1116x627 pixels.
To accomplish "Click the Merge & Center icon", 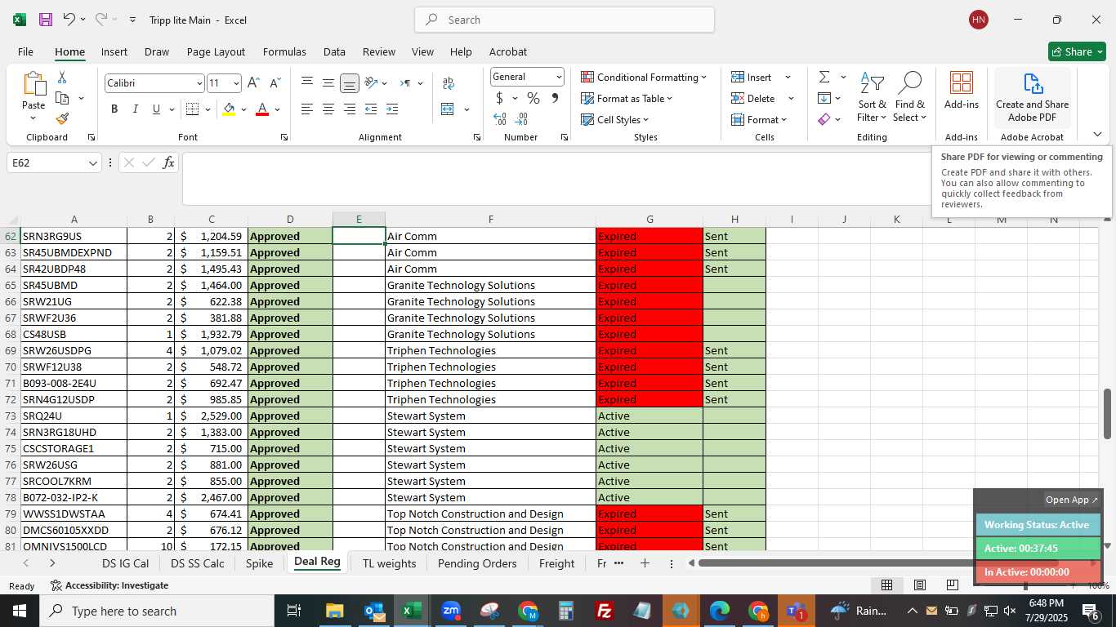I will pyautogui.click(x=448, y=109).
